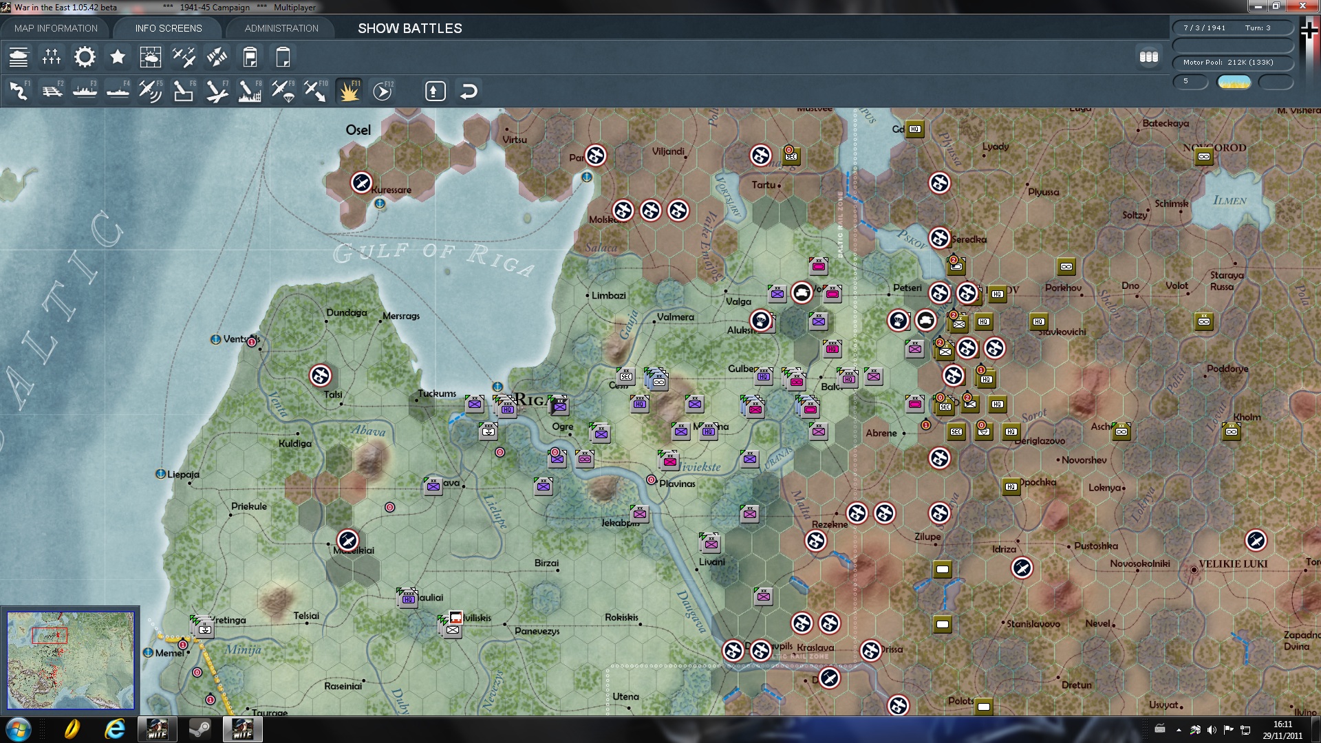Select the battle marker near Talsi
The image size is (1321, 743).
click(x=320, y=376)
